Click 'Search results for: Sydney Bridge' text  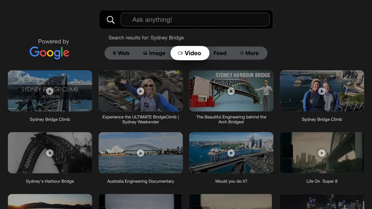point(146,38)
